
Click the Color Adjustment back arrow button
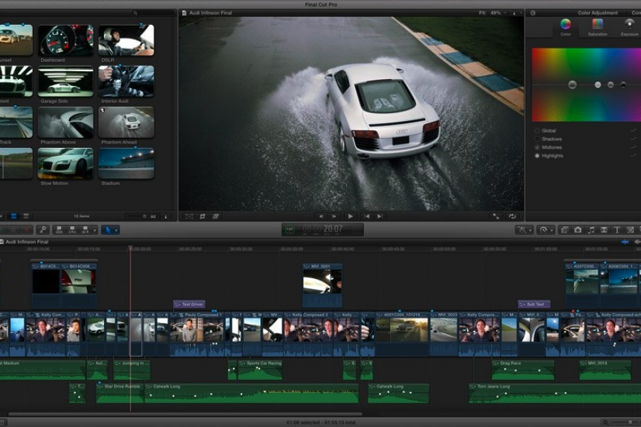pos(533,12)
